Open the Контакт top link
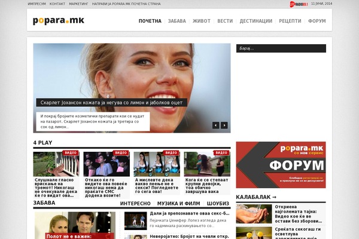 pyautogui.click(x=57, y=4)
